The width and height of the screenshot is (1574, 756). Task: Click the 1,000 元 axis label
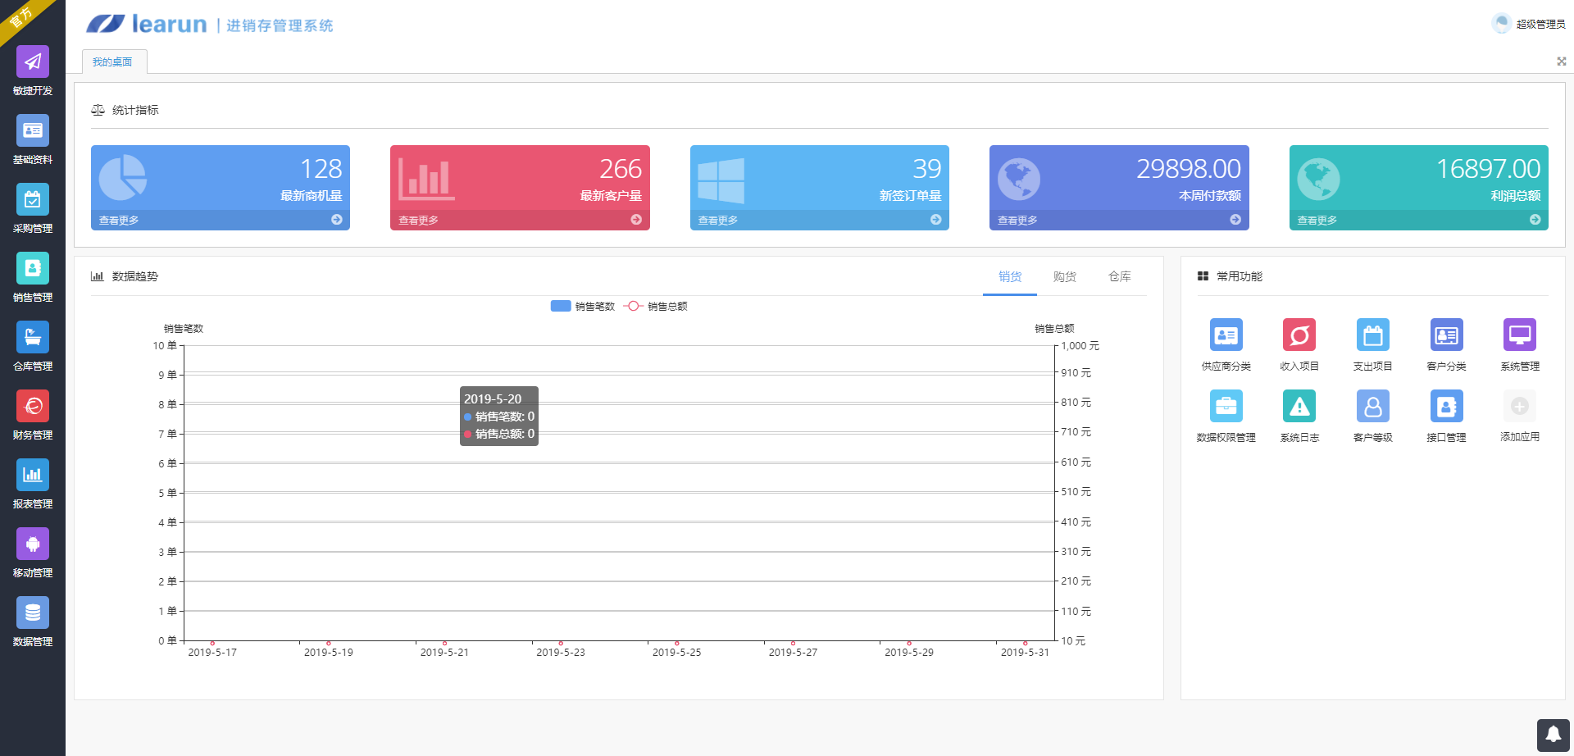1080,346
